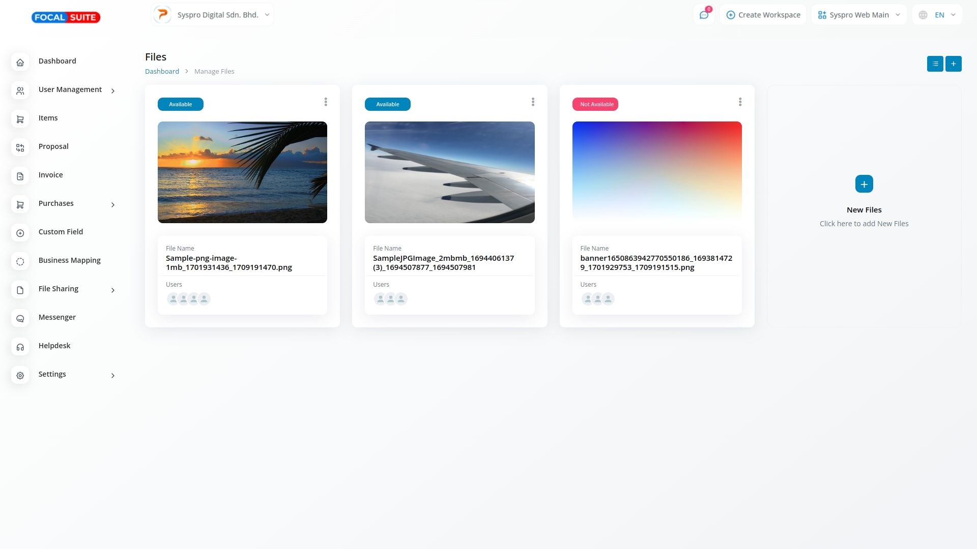This screenshot has width=977, height=549.
Task: Open three-dot menu on the banner file card
Action: click(x=740, y=102)
